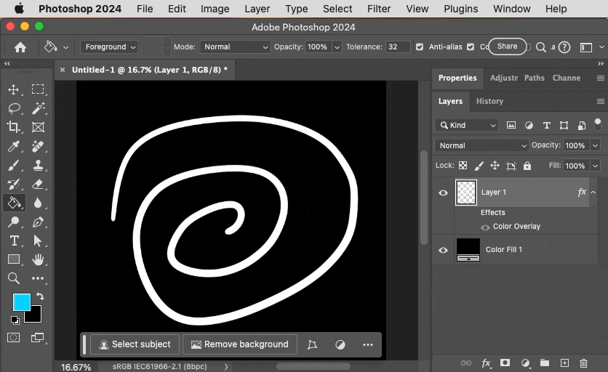The height and width of the screenshot is (372, 608).
Task: Toggle lock all padlock icon
Action: (527, 166)
